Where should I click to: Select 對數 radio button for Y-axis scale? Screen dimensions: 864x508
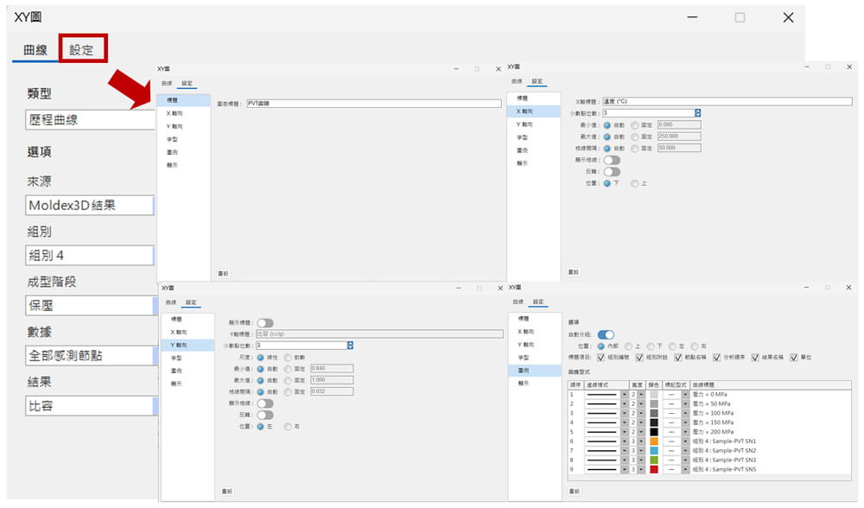(289, 356)
